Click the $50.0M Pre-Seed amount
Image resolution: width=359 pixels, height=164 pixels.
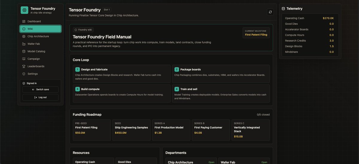[80, 133]
